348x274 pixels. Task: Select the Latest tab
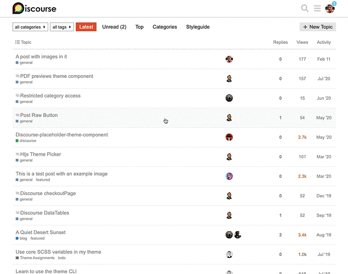[86, 27]
